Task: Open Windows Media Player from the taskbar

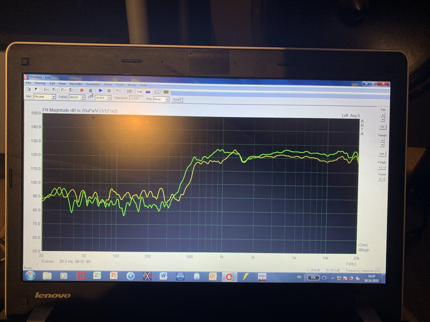Action: [x=64, y=276]
